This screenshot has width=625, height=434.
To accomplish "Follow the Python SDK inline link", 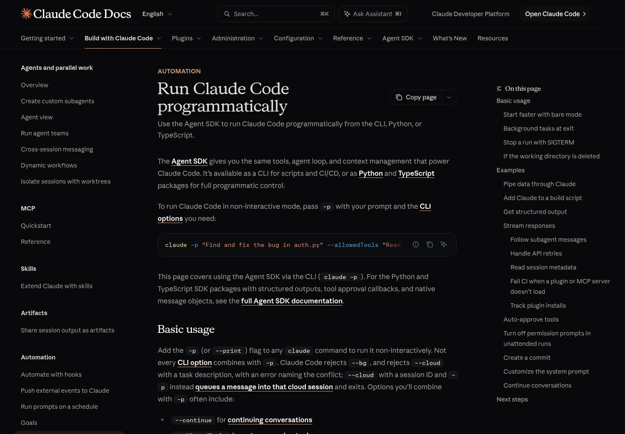I will point(371,173).
